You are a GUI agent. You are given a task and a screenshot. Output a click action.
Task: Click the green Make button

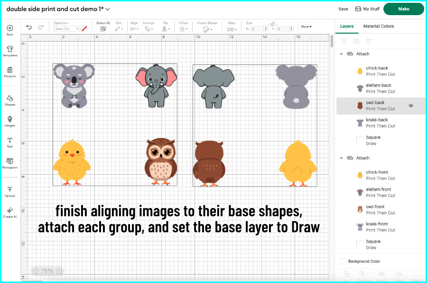(x=404, y=9)
